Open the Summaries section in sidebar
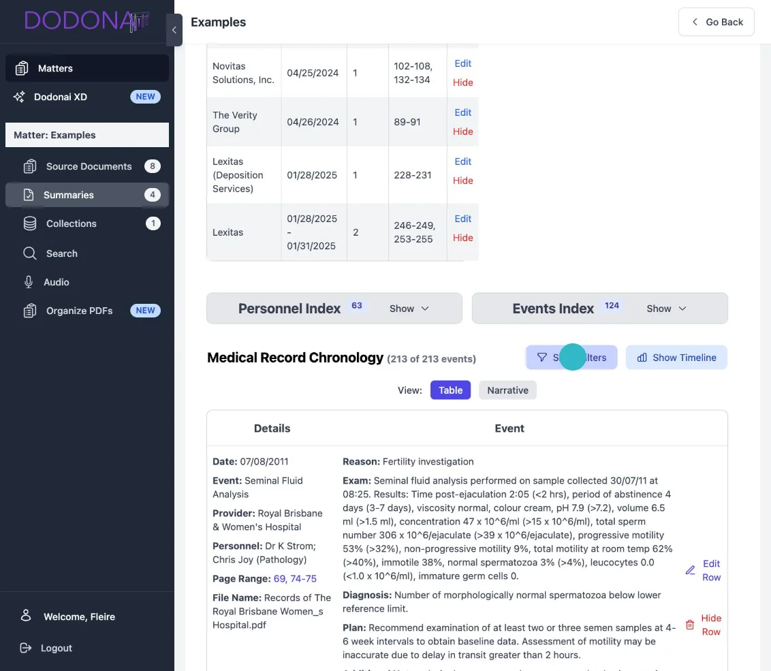The height and width of the screenshot is (671, 771). click(x=69, y=195)
